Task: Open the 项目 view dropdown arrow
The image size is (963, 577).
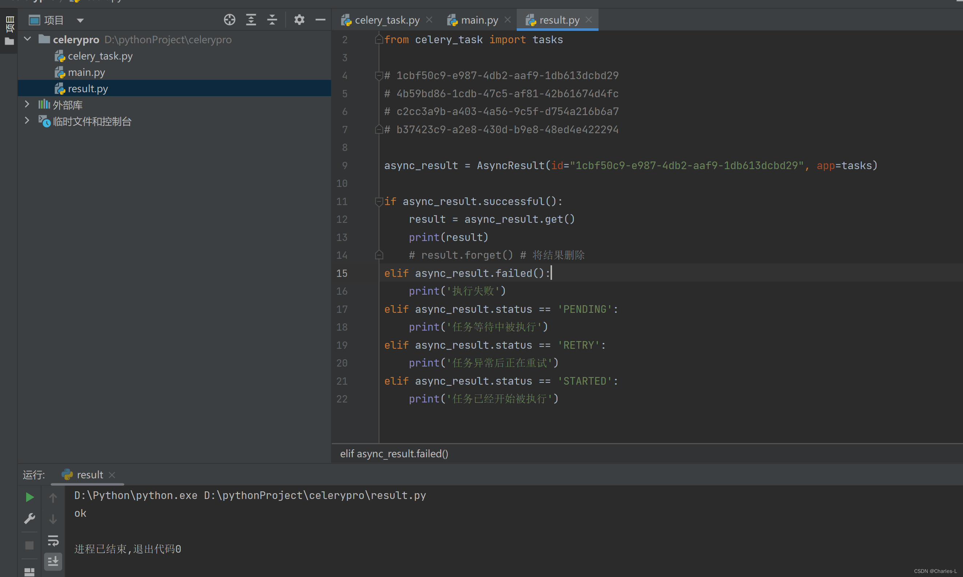Action: tap(80, 20)
